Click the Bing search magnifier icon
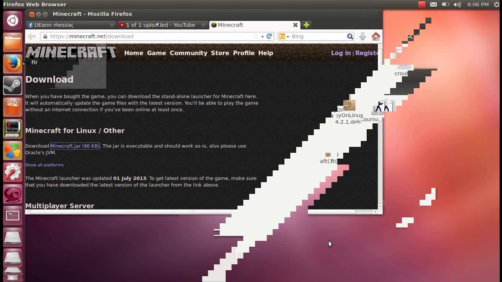This screenshot has width=502, height=282. click(x=350, y=36)
